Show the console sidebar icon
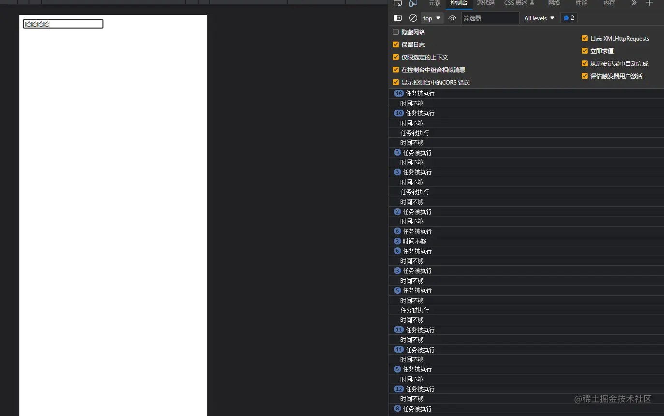The image size is (664, 416). click(x=398, y=18)
